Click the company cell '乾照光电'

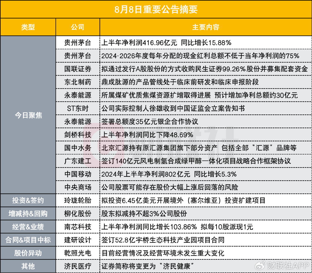pos(78,253)
